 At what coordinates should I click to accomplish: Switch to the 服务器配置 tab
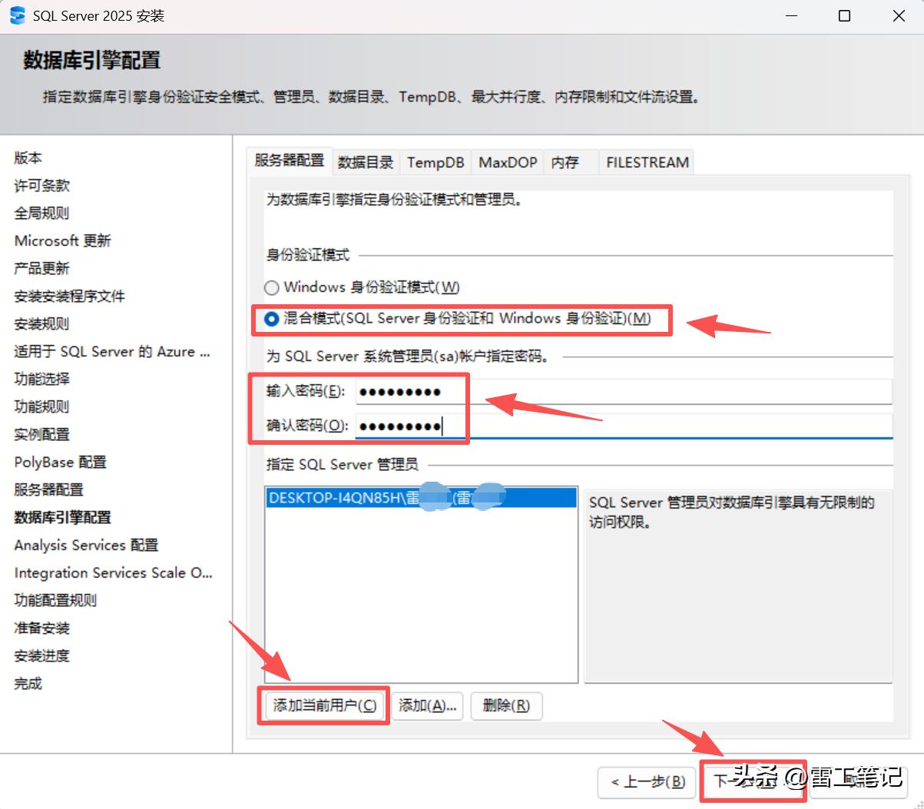(290, 161)
